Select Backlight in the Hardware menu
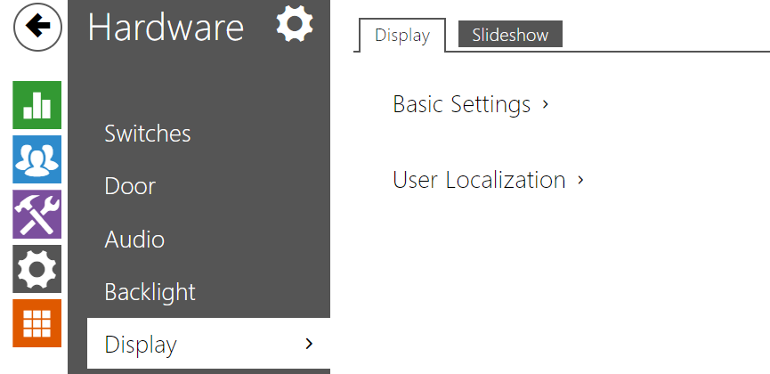Viewport: 770px width, 374px height. 150,292
